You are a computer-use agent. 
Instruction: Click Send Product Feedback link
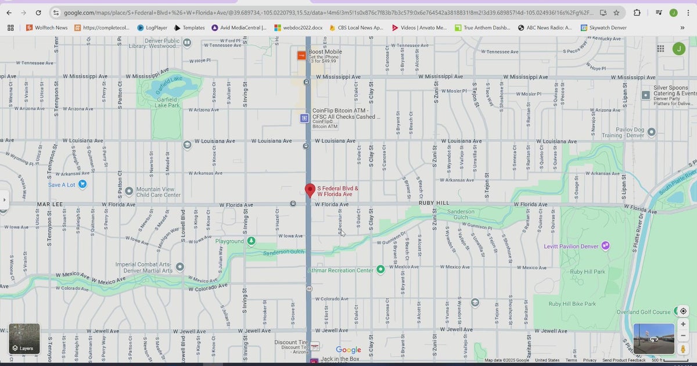tap(624, 360)
